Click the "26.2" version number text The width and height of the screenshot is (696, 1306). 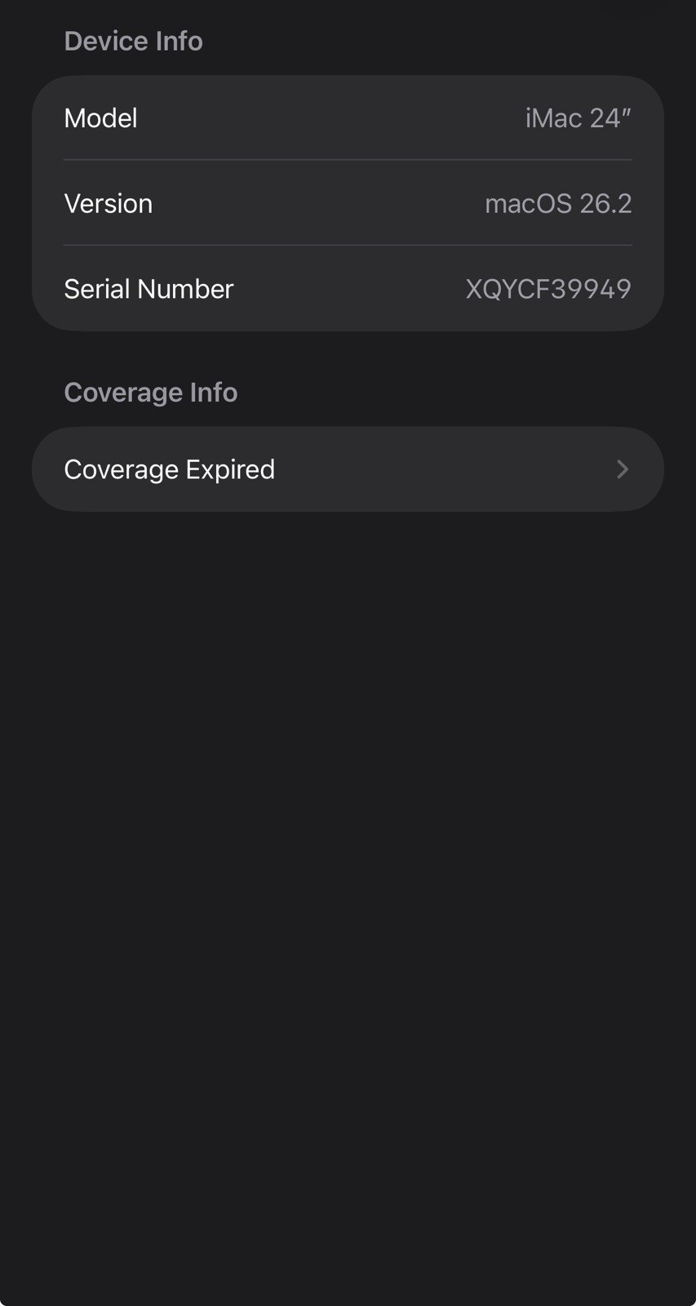pos(605,203)
